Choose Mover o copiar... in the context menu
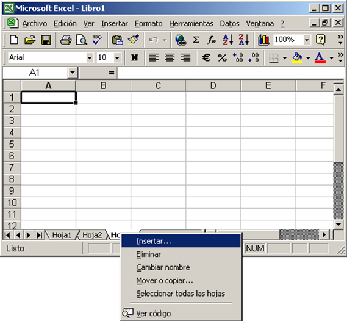This screenshot has width=347, height=321. point(181,281)
